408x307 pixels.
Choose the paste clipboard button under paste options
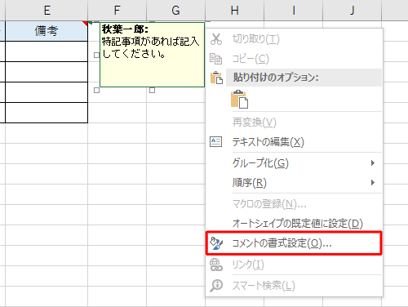(239, 100)
